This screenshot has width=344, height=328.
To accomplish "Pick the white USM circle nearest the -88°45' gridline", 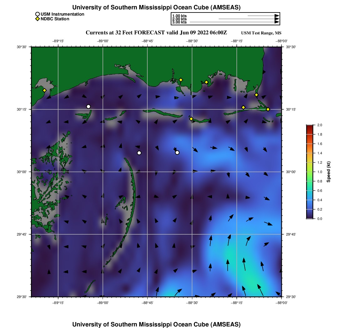I will point(139,153).
